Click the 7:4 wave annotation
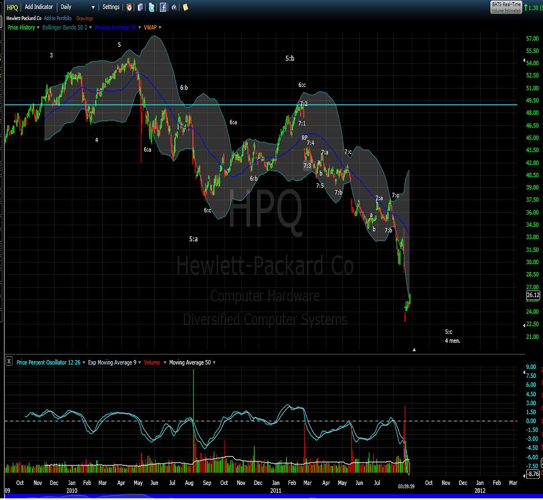Image resolution: width=543 pixels, height=500 pixels. coord(310,143)
